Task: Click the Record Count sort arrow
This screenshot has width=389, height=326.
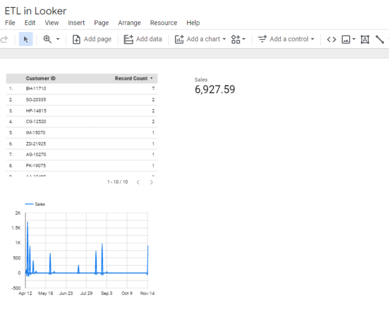Action: point(151,79)
